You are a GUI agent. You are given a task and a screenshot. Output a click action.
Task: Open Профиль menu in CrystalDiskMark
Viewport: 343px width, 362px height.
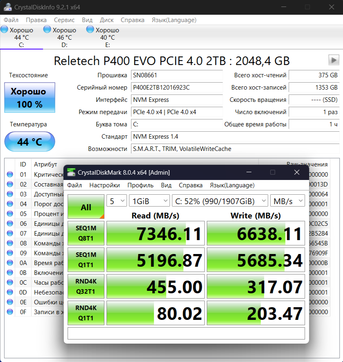coord(140,185)
